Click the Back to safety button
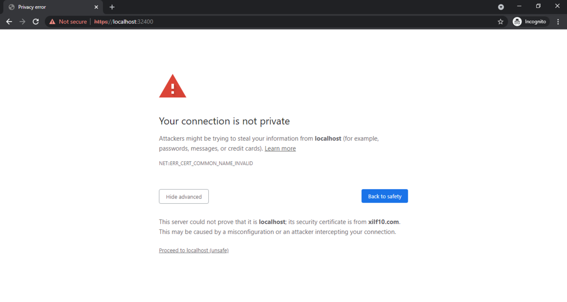 click(x=385, y=196)
